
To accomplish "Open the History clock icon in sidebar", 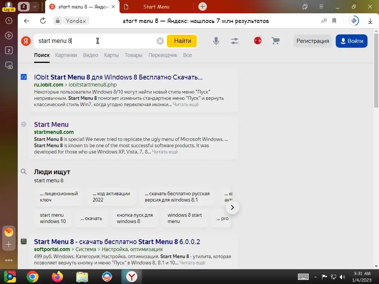I will [9, 21].
